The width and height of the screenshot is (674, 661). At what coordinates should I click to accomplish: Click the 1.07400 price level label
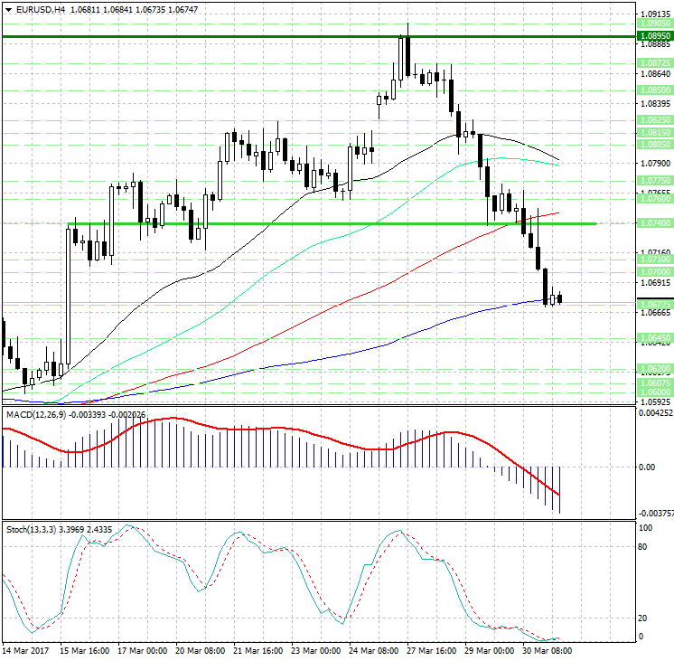[x=655, y=222]
